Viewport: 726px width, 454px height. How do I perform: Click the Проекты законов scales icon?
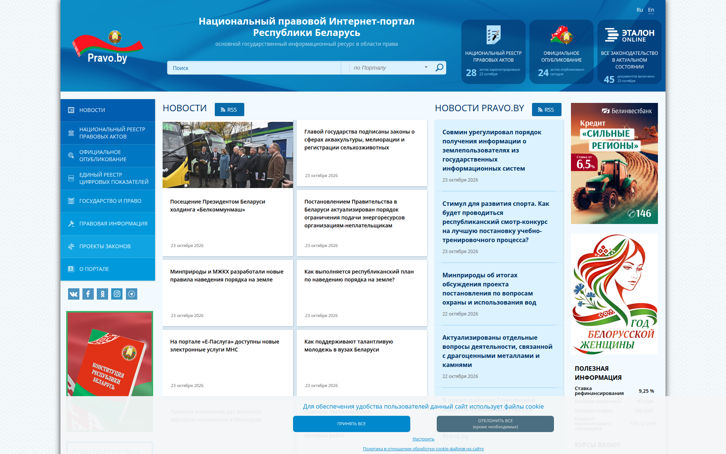point(71,246)
